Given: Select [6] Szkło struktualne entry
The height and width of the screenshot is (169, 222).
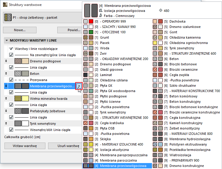Looking at the screenshot, I should pyautogui.click(x=187, y=86).
